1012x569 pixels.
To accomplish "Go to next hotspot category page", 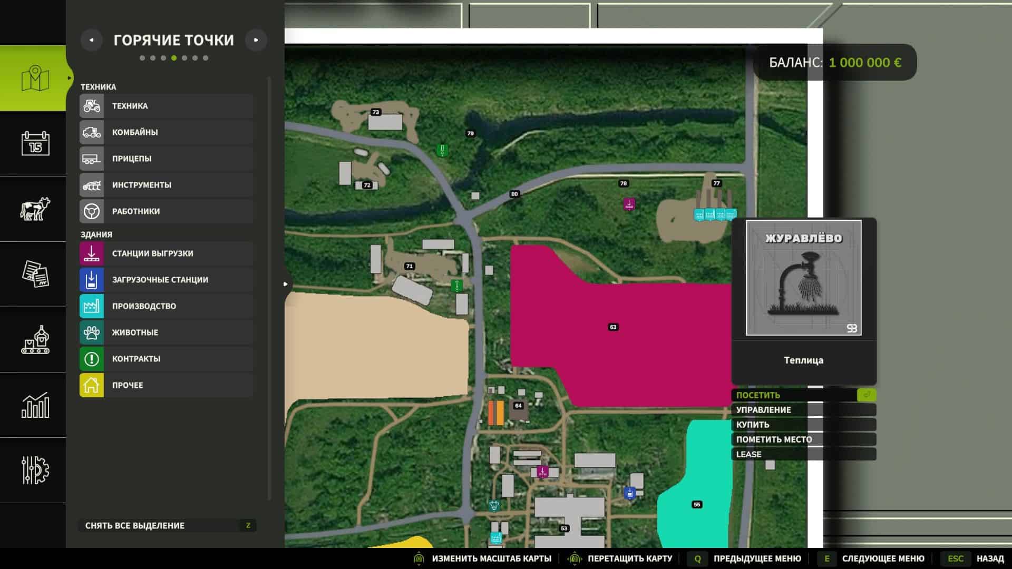I will [256, 40].
